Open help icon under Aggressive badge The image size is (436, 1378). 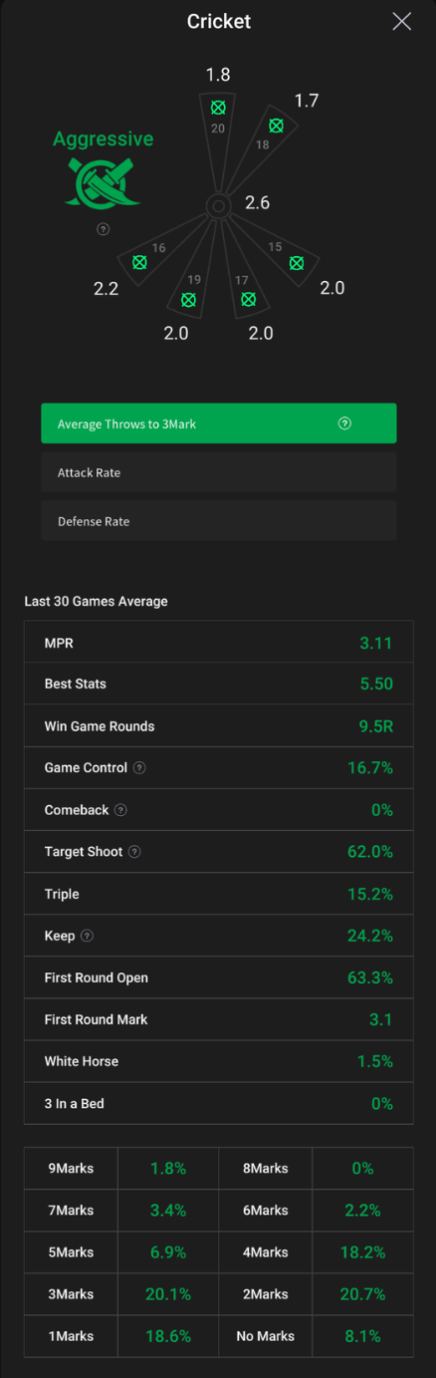(x=103, y=229)
